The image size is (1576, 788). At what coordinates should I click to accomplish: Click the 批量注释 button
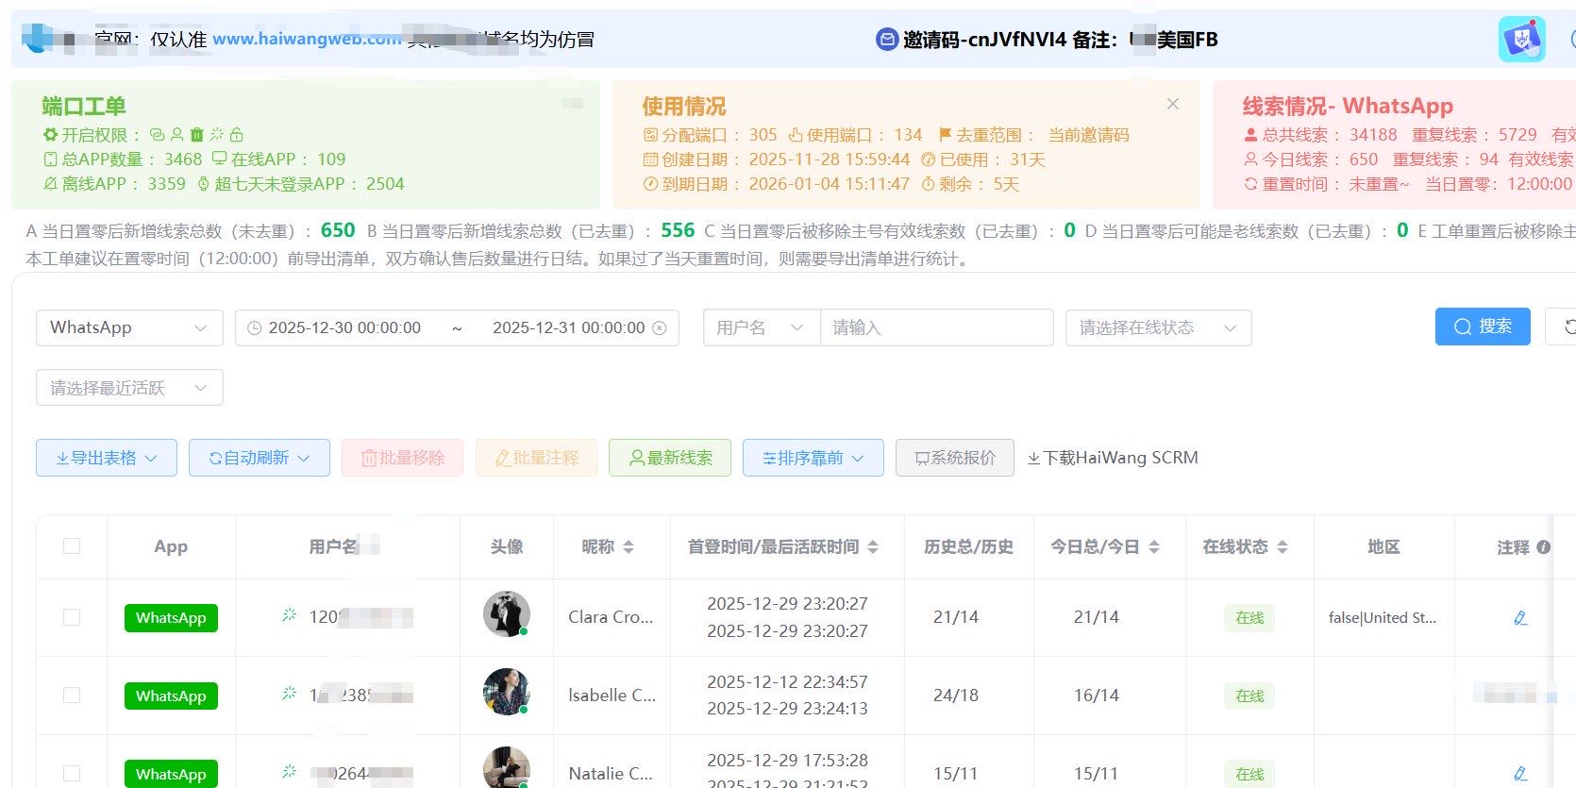click(537, 458)
